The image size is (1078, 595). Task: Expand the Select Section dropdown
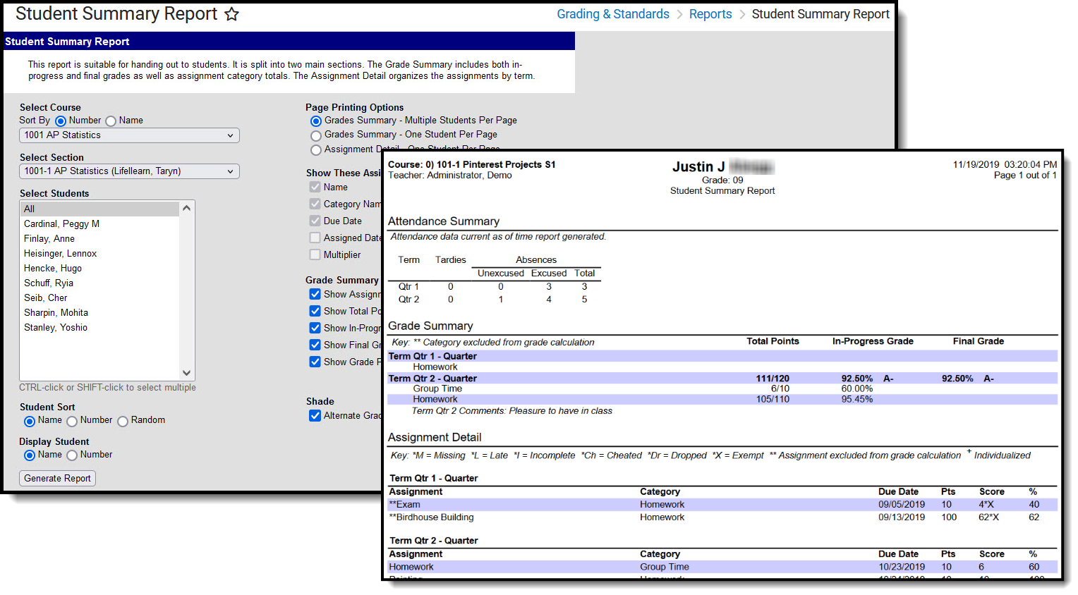coord(129,171)
